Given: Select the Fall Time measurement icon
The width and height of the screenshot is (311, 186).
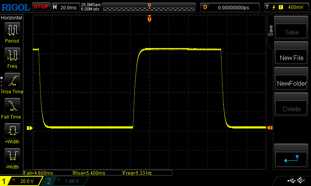Looking at the screenshot, I should point(12,105).
